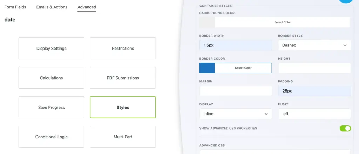Click the Multi-Part button
359x154 pixels.
point(123,137)
